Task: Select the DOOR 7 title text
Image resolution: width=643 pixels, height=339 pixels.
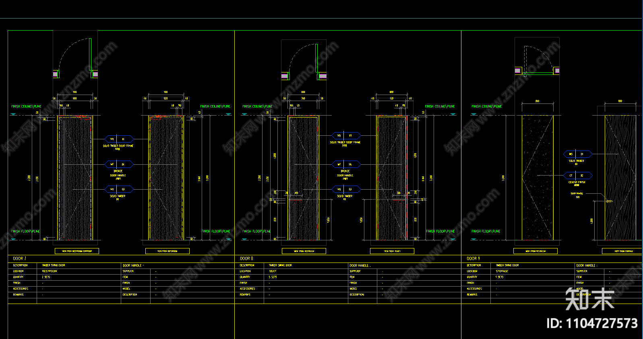Action: click(19, 258)
